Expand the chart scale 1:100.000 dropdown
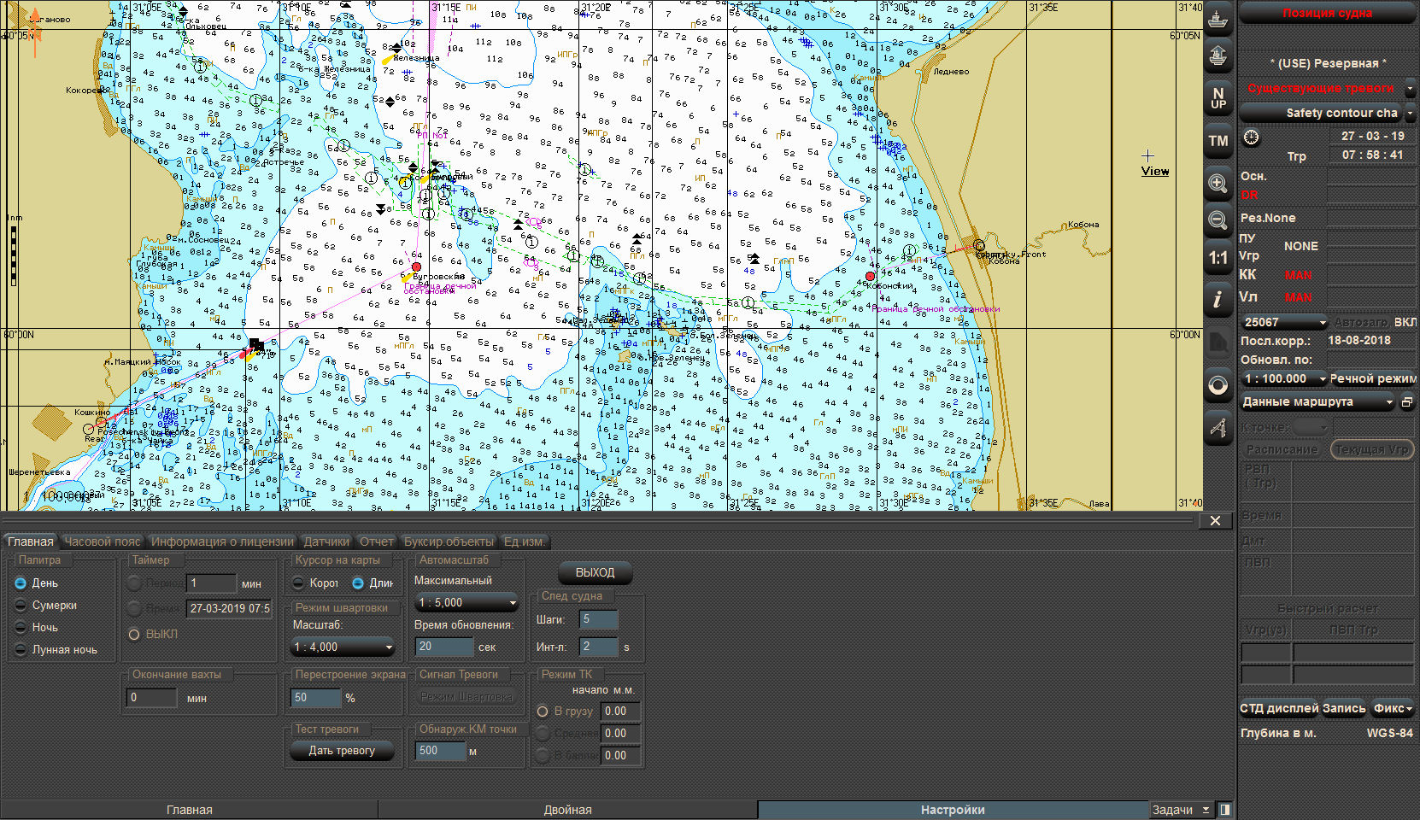This screenshot has height=820, width=1420. (1284, 378)
